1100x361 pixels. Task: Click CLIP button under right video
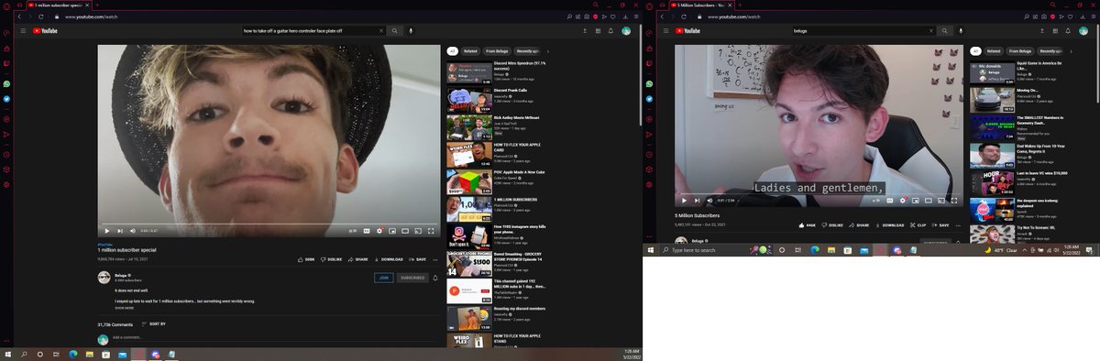click(918, 224)
